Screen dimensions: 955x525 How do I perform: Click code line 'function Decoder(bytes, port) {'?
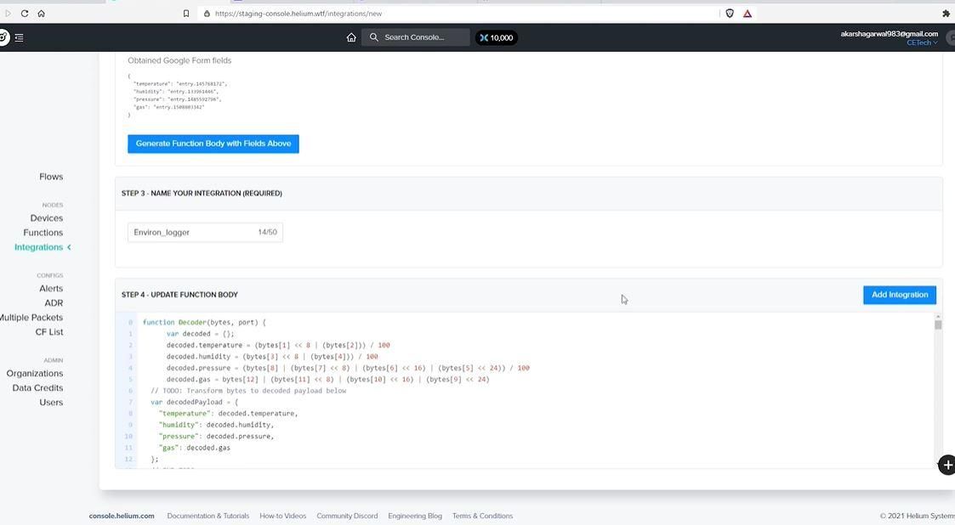pos(204,323)
